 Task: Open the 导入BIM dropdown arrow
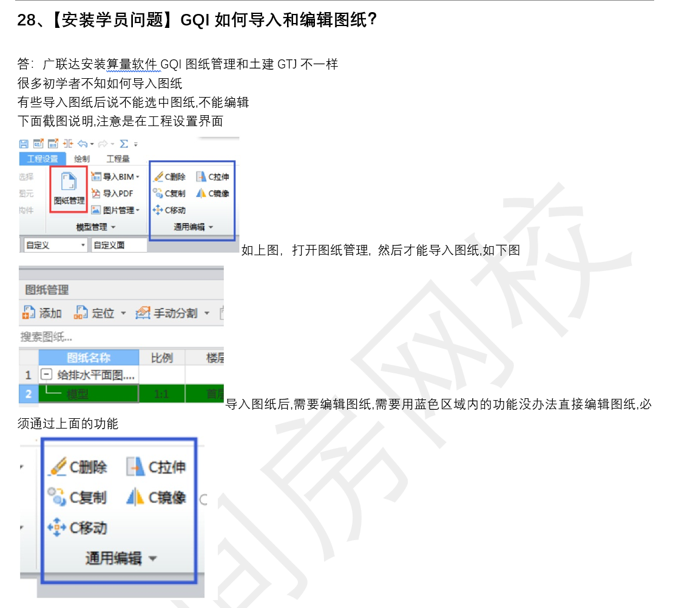point(138,177)
